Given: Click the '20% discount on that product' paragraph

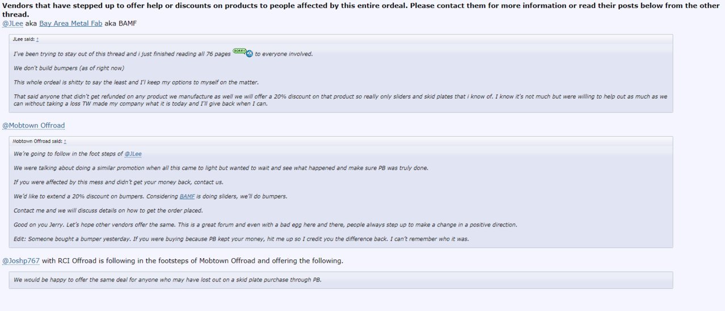Looking at the screenshot, I should tap(340, 100).
